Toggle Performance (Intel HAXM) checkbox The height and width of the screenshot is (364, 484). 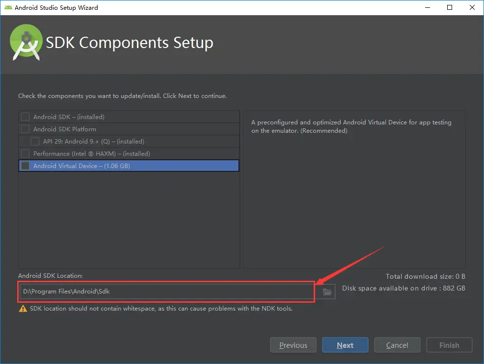click(25, 153)
